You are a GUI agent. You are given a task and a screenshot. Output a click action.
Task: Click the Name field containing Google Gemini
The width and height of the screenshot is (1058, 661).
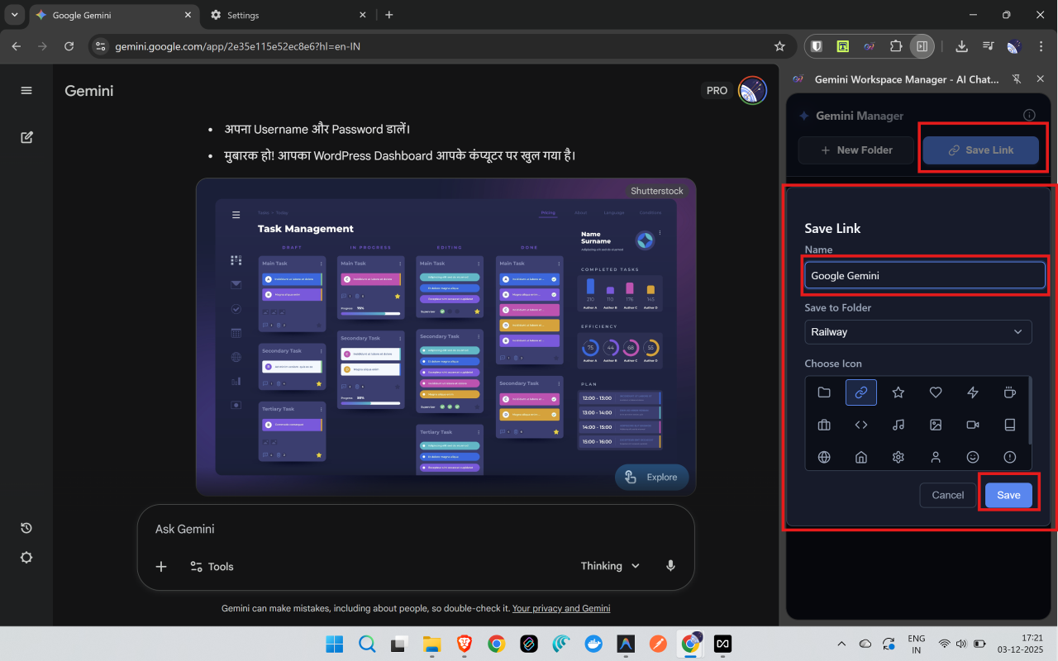pos(925,276)
